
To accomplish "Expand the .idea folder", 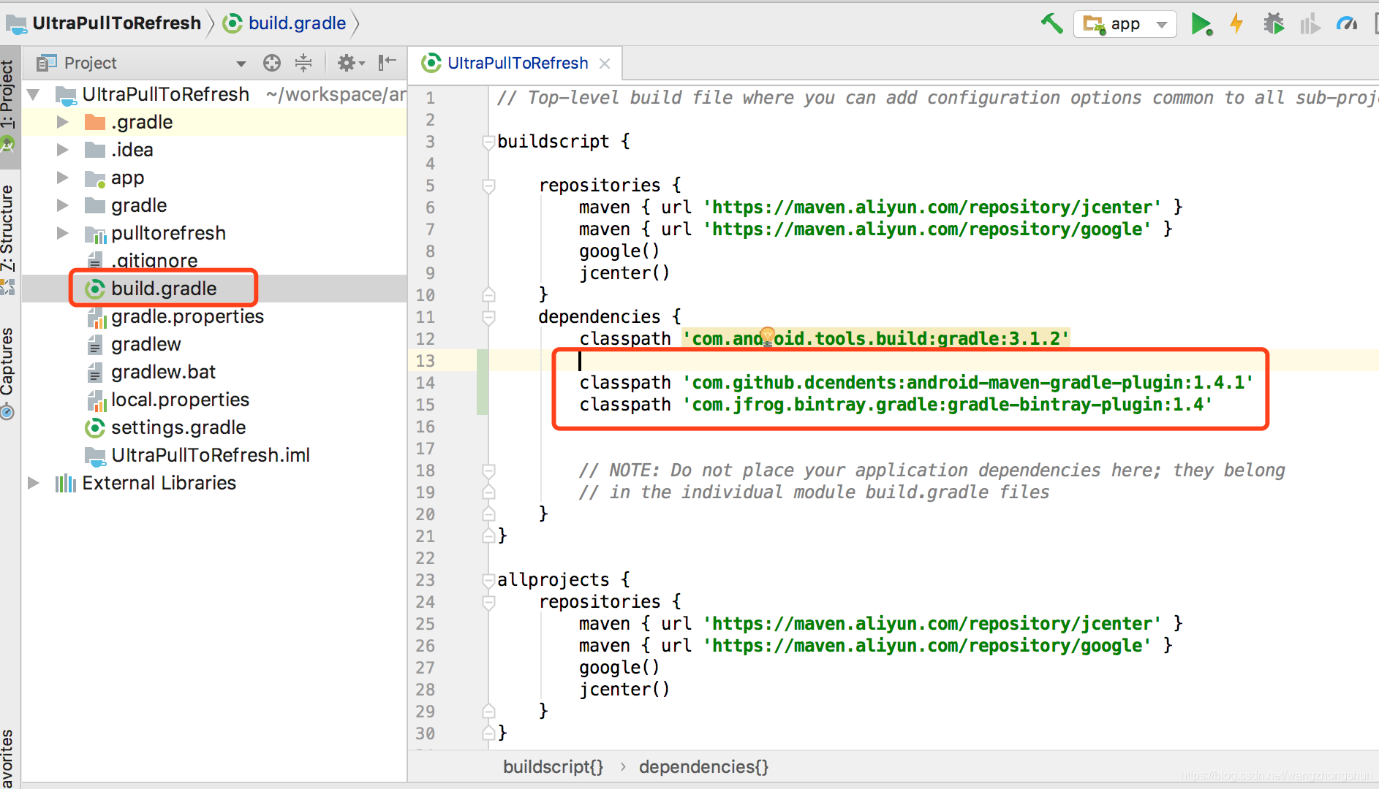I will pos(63,150).
